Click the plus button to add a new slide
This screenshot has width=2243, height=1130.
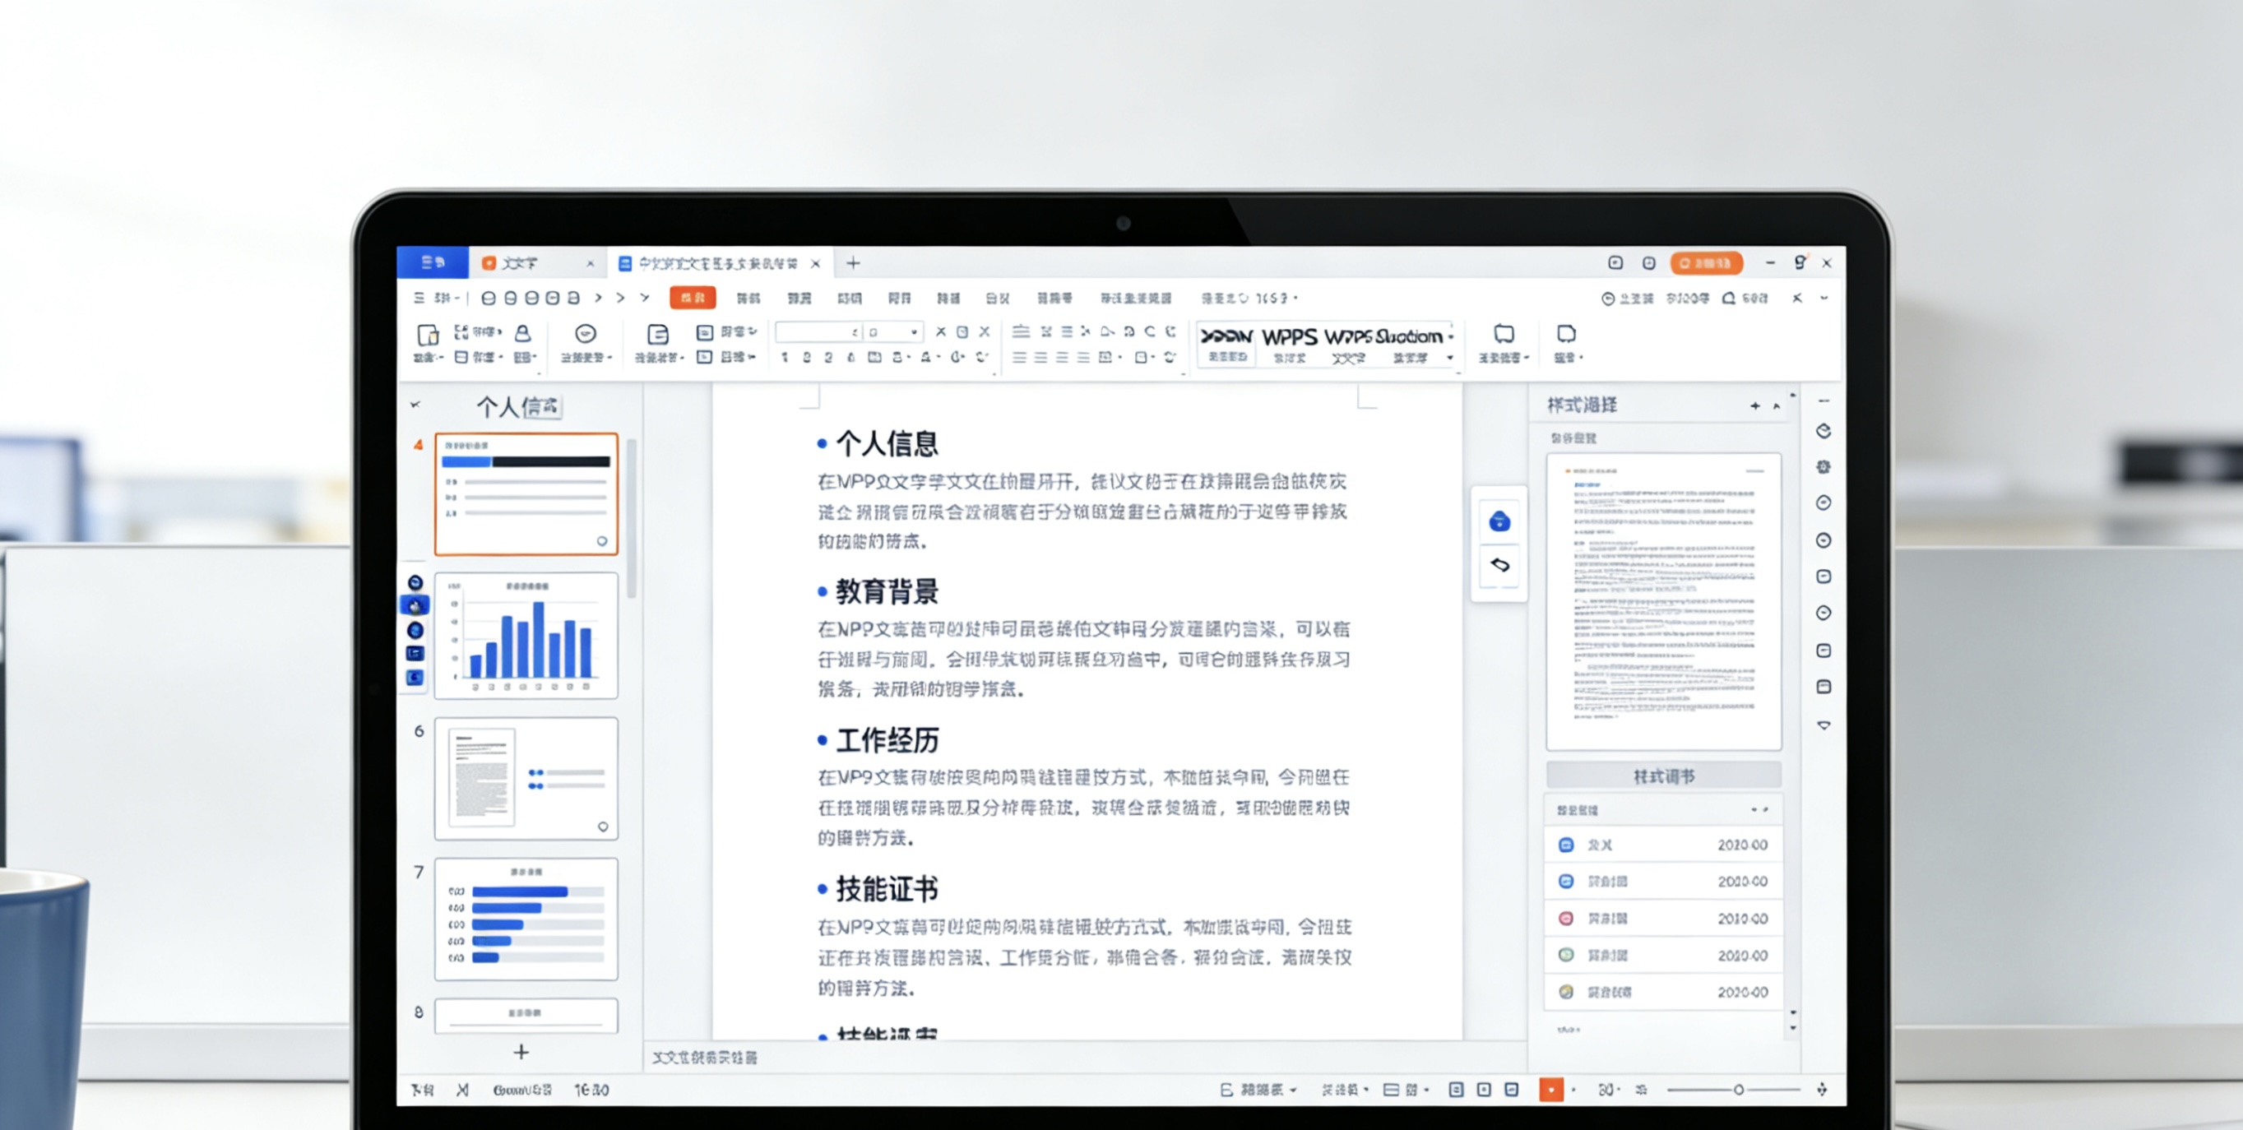[x=520, y=1052]
